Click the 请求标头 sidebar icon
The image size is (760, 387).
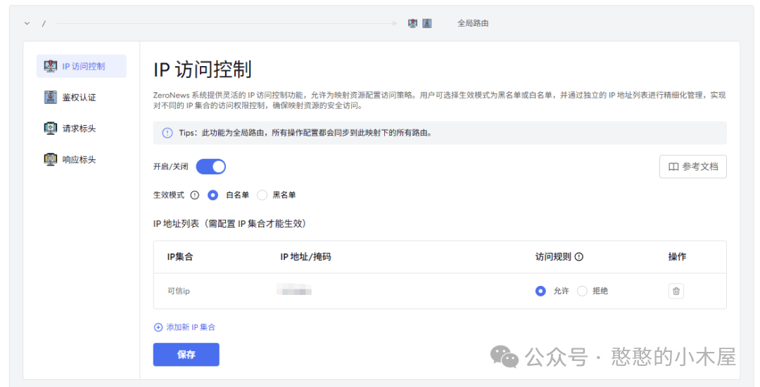[50, 129]
